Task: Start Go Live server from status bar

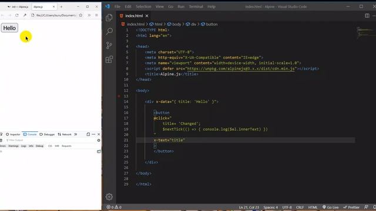Action: [330, 207]
